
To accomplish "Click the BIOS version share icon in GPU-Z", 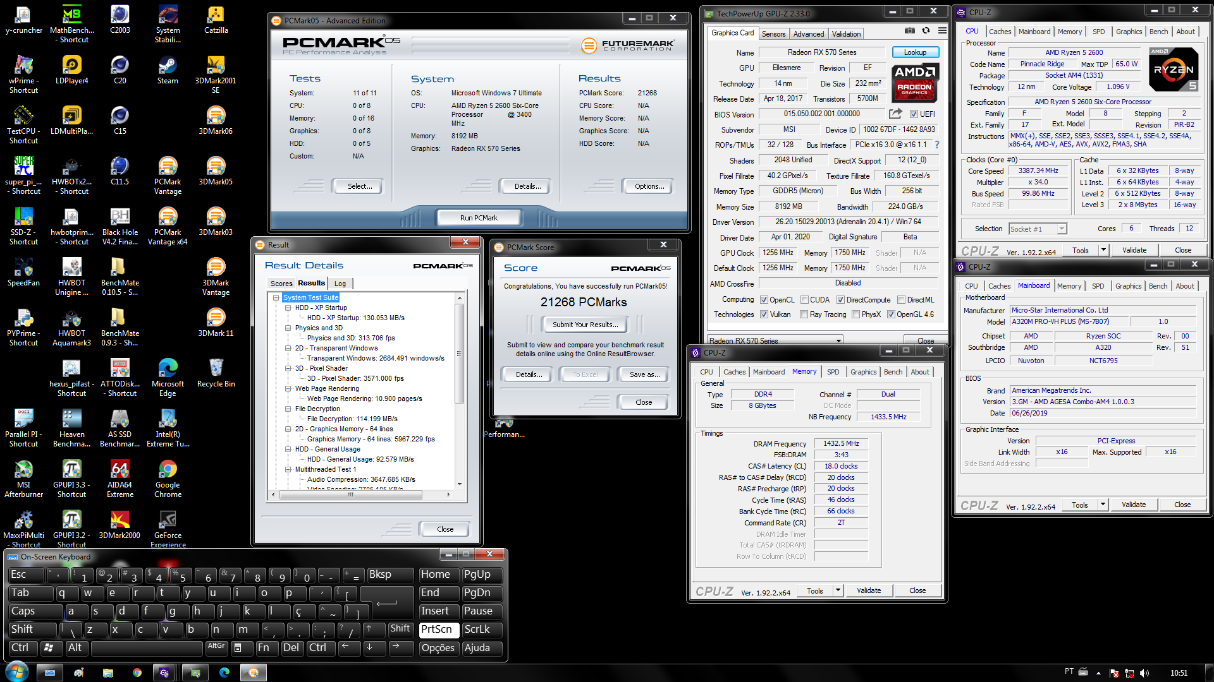I will [x=895, y=114].
